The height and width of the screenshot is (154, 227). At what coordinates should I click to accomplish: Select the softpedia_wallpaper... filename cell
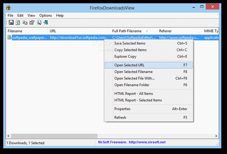click(30, 38)
